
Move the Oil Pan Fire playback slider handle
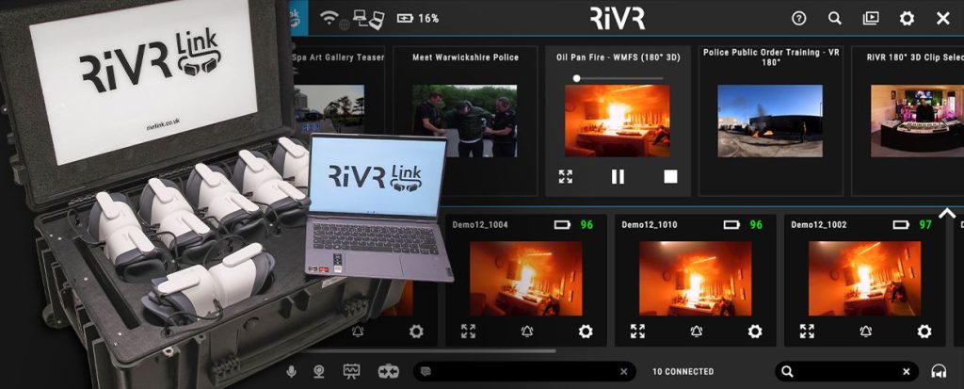click(576, 78)
